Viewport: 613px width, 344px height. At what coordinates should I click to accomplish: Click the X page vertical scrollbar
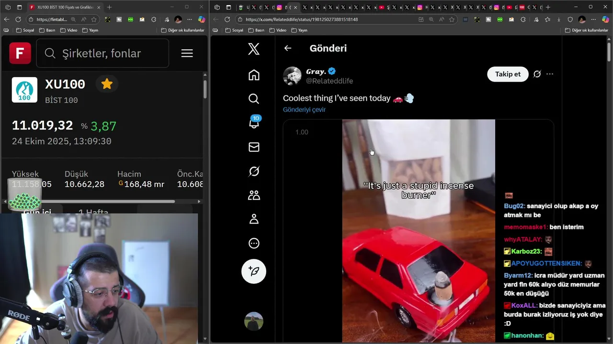[609, 52]
